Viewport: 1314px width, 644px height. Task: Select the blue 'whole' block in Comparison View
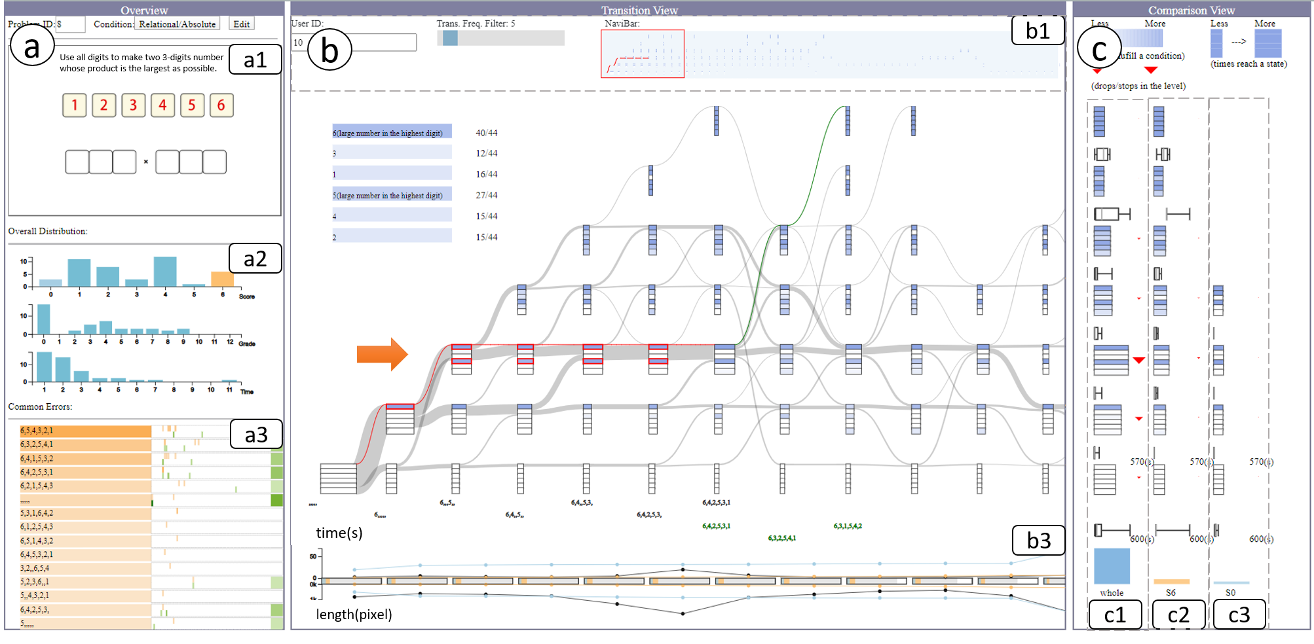[x=1112, y=565]
